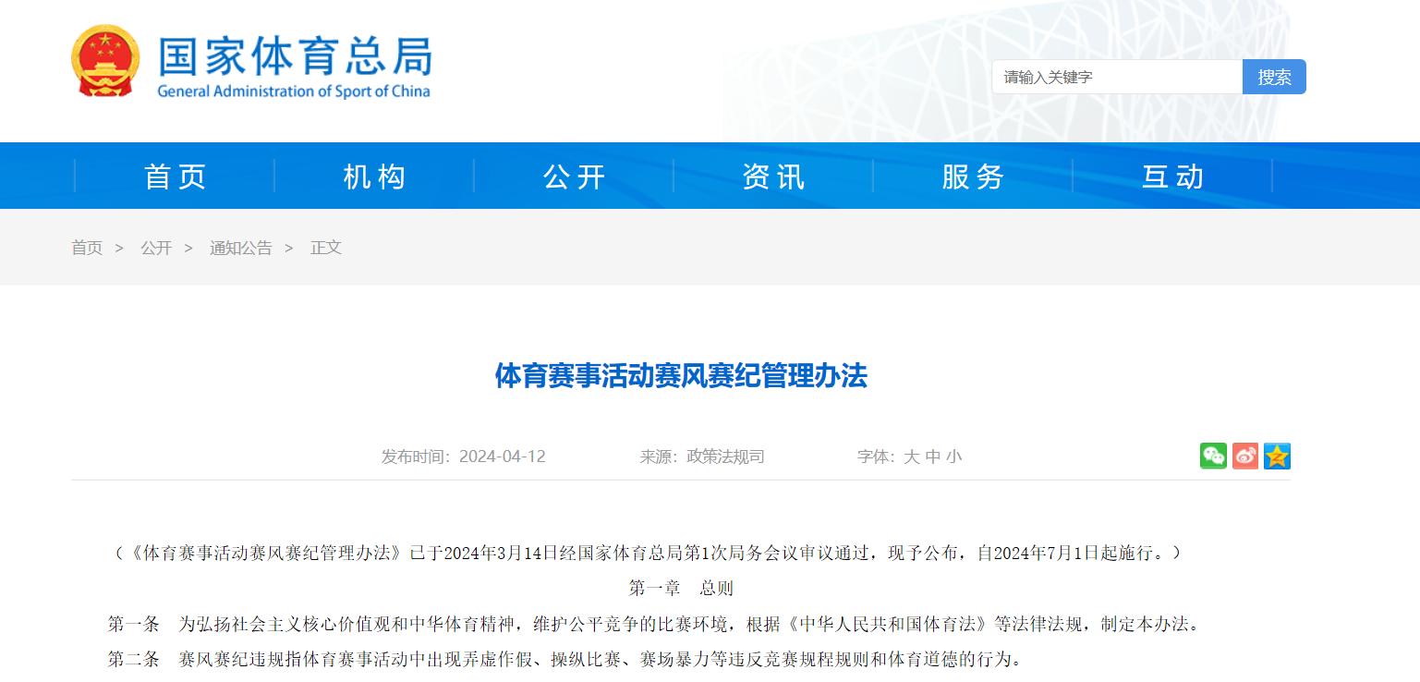The height and width of the screenshot is (682, 1420).
Task: Go to 通知公告 breadcrumb link
Action: coord(240,248)
